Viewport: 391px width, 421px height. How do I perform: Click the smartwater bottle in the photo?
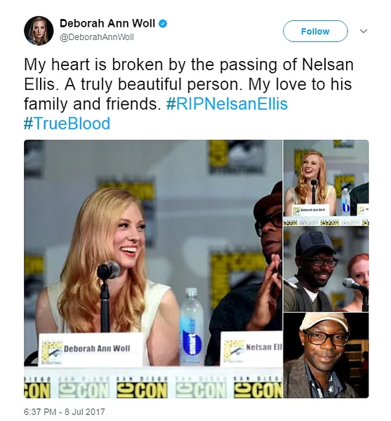[x=192, y=327]
